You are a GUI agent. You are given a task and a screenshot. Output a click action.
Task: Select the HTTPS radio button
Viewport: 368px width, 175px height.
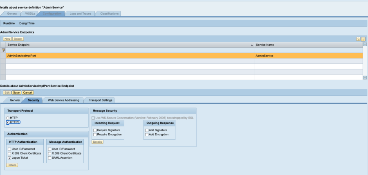point(8,122)
